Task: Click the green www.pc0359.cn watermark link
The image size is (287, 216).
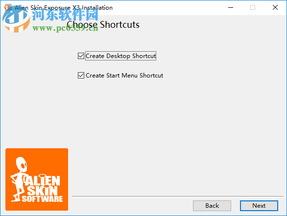Action: coord(65,28)
